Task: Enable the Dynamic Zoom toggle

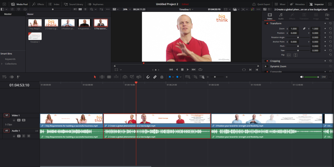Action: (267, 66)
